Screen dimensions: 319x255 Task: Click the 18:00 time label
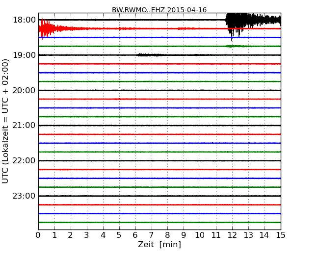[24, 20]
